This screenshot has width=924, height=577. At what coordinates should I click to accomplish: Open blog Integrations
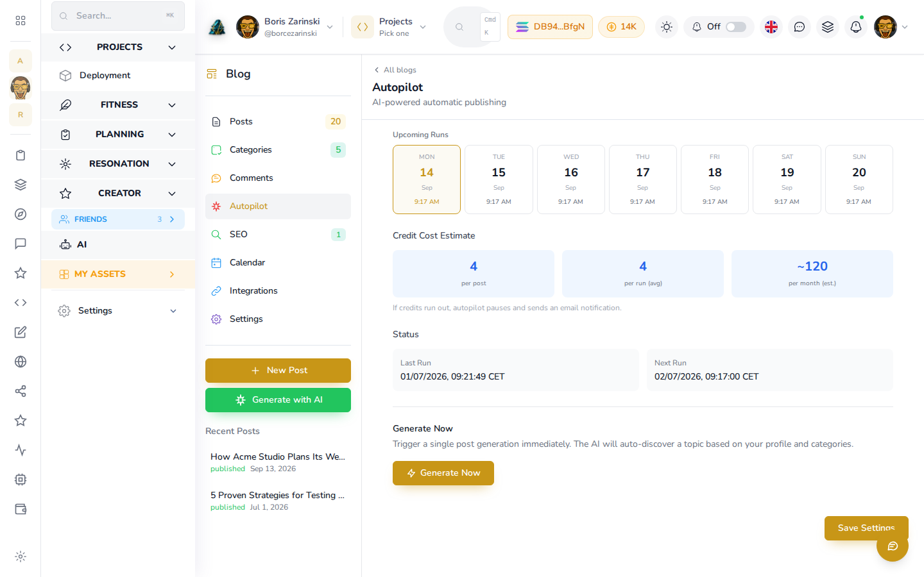click(278, 291)
